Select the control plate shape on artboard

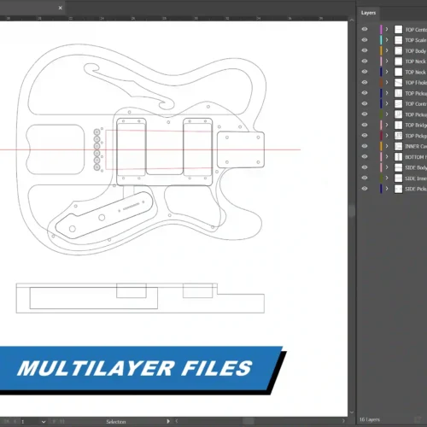(104, 215)
